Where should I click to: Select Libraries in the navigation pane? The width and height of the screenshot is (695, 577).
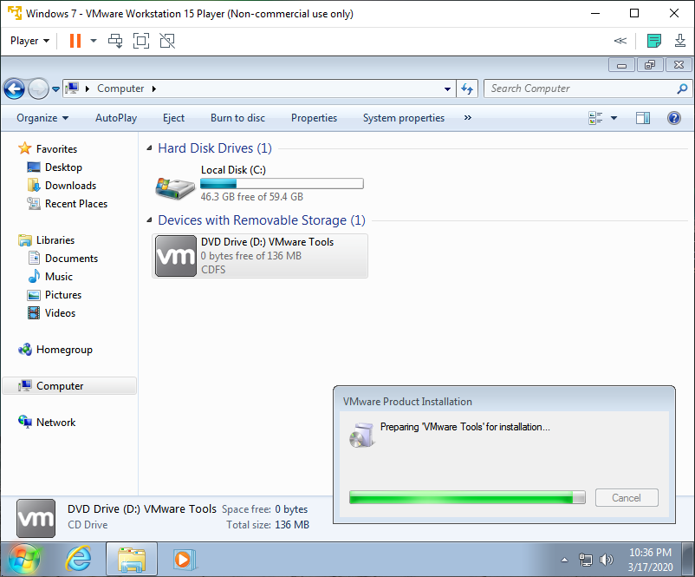click(55, 240)
